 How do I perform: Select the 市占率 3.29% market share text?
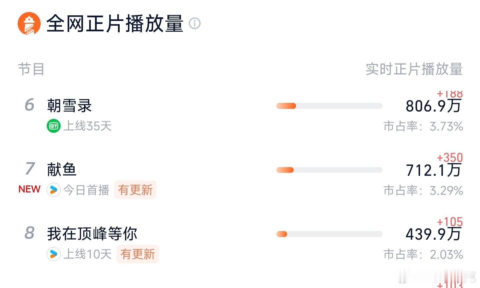423,190
